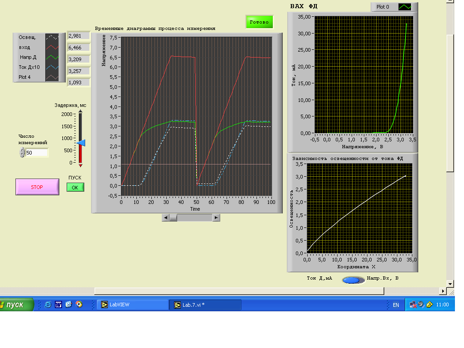This screenshot has width=464, height=348.
Task: Click chart scrollbar right arrow
Action: click(x=216, y=218)
